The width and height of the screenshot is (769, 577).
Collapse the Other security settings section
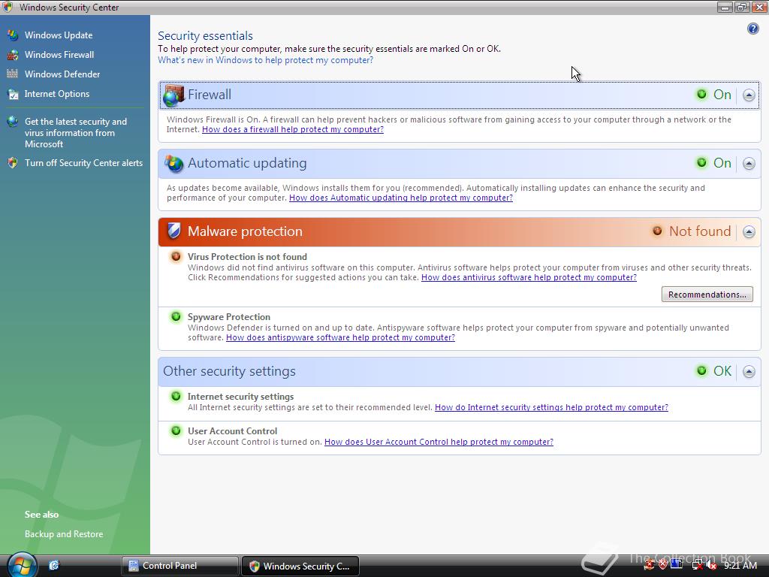[x=749, y=371]
